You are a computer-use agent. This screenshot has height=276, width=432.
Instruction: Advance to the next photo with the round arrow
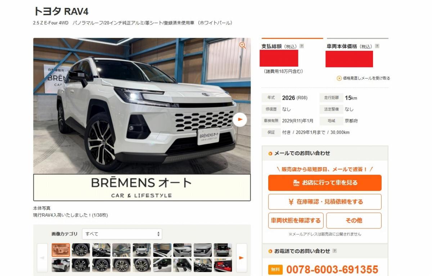(x=240, y=120)
